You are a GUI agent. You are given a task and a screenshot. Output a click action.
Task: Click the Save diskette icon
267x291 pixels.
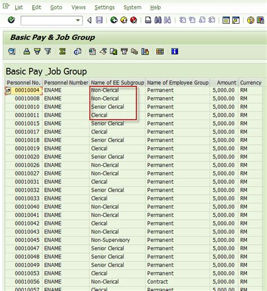pos(99,20)
